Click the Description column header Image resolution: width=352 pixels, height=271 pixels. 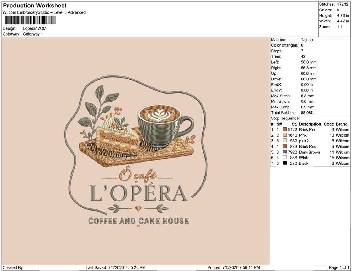coord(310,124)
